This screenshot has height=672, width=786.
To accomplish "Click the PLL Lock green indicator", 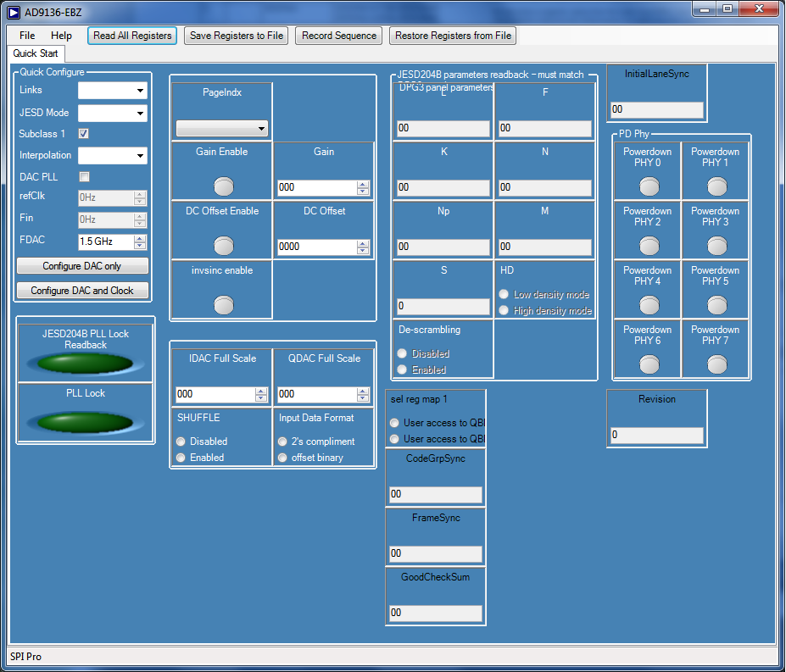I will 86,422.
